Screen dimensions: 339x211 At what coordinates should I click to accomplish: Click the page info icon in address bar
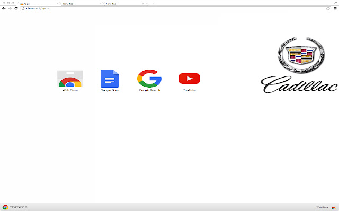click(x=23, y=8)
